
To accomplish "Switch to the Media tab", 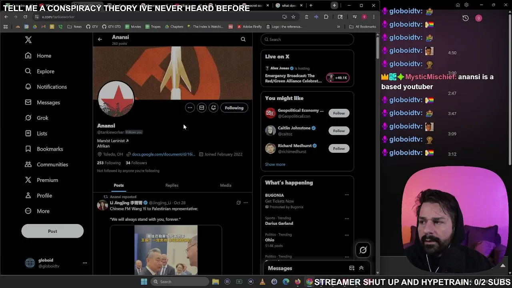I will click(226, 185).
